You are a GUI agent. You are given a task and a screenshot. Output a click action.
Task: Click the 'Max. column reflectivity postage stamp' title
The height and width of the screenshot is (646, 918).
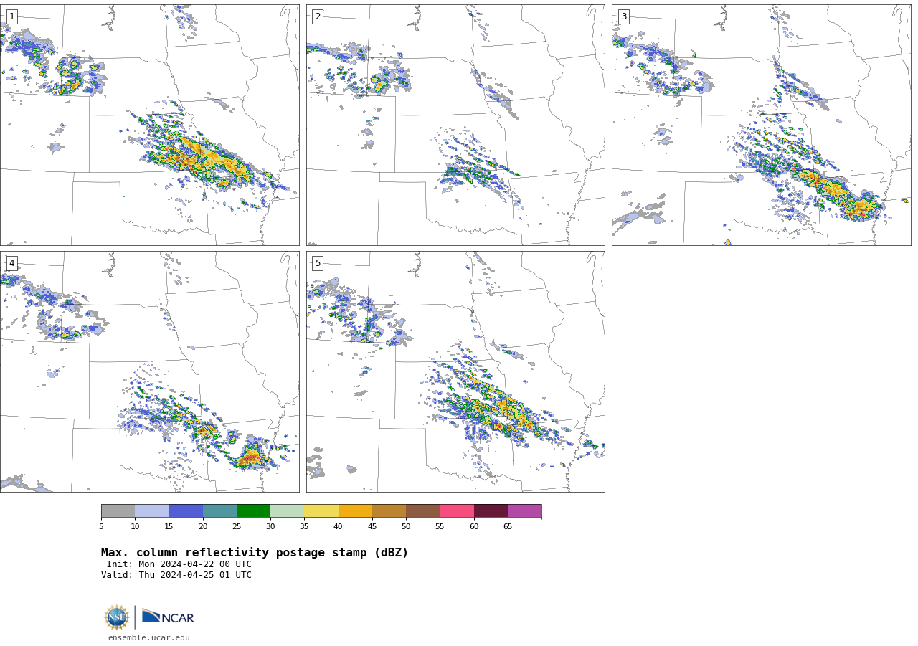coord(255,553)
